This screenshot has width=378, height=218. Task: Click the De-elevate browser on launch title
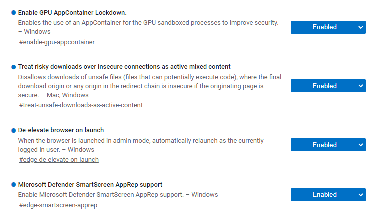coord(61,130)
